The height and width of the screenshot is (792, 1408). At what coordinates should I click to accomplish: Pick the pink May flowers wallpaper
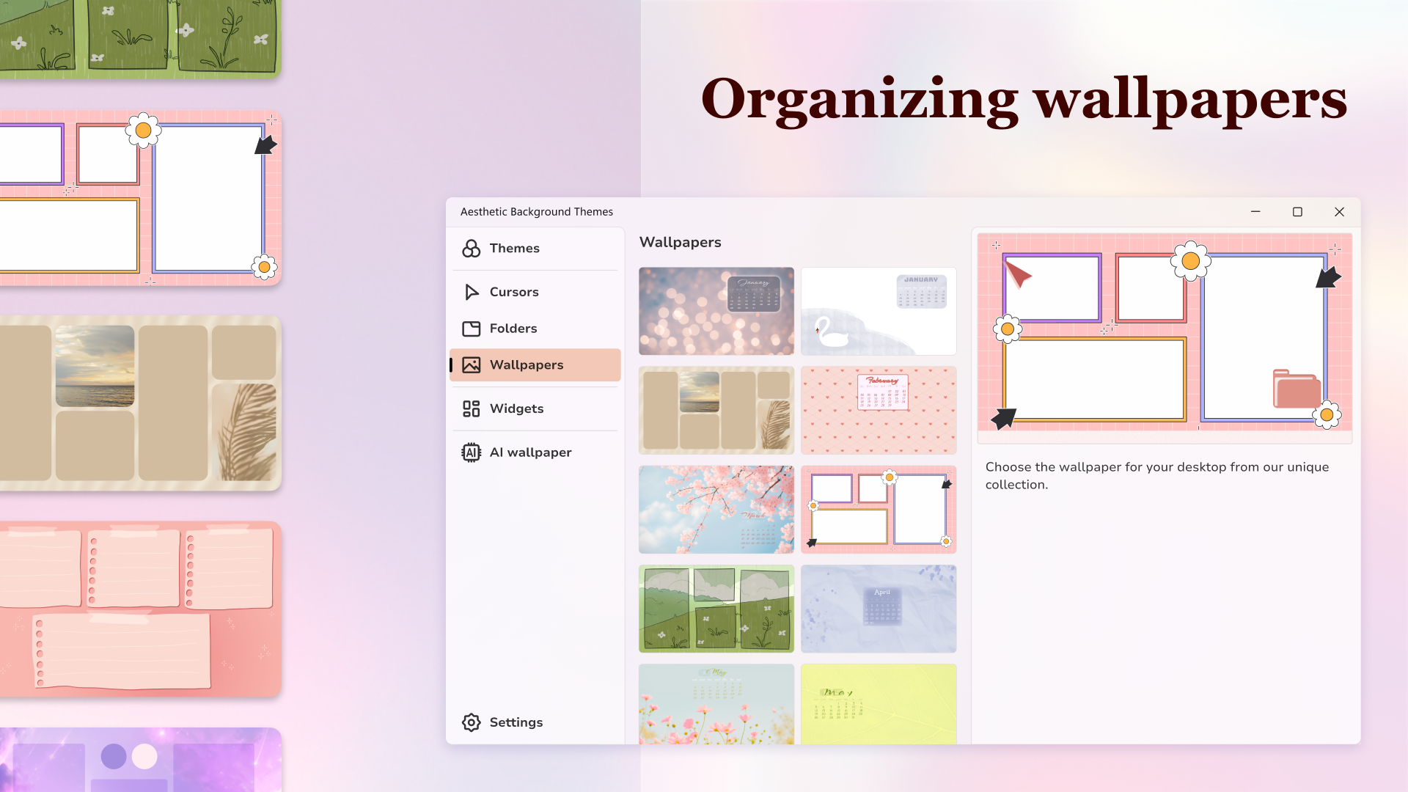(716, 704)
